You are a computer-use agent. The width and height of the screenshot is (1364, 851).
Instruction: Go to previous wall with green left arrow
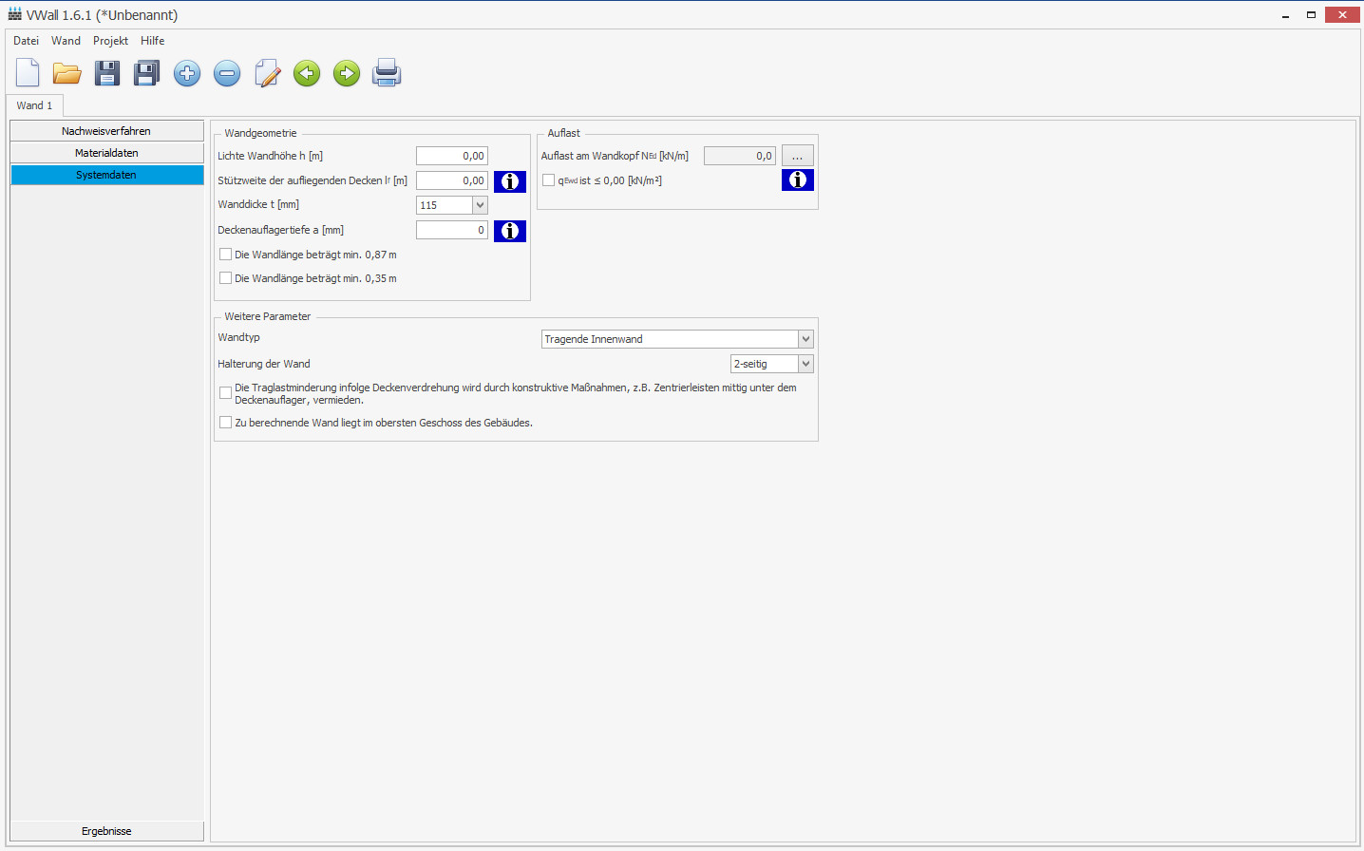click(x=307, y=73)
